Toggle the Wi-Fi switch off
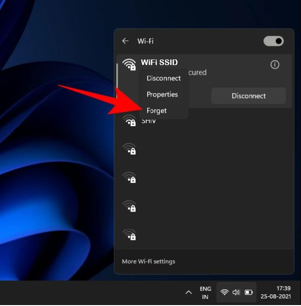301x306 pixels. 273,41
